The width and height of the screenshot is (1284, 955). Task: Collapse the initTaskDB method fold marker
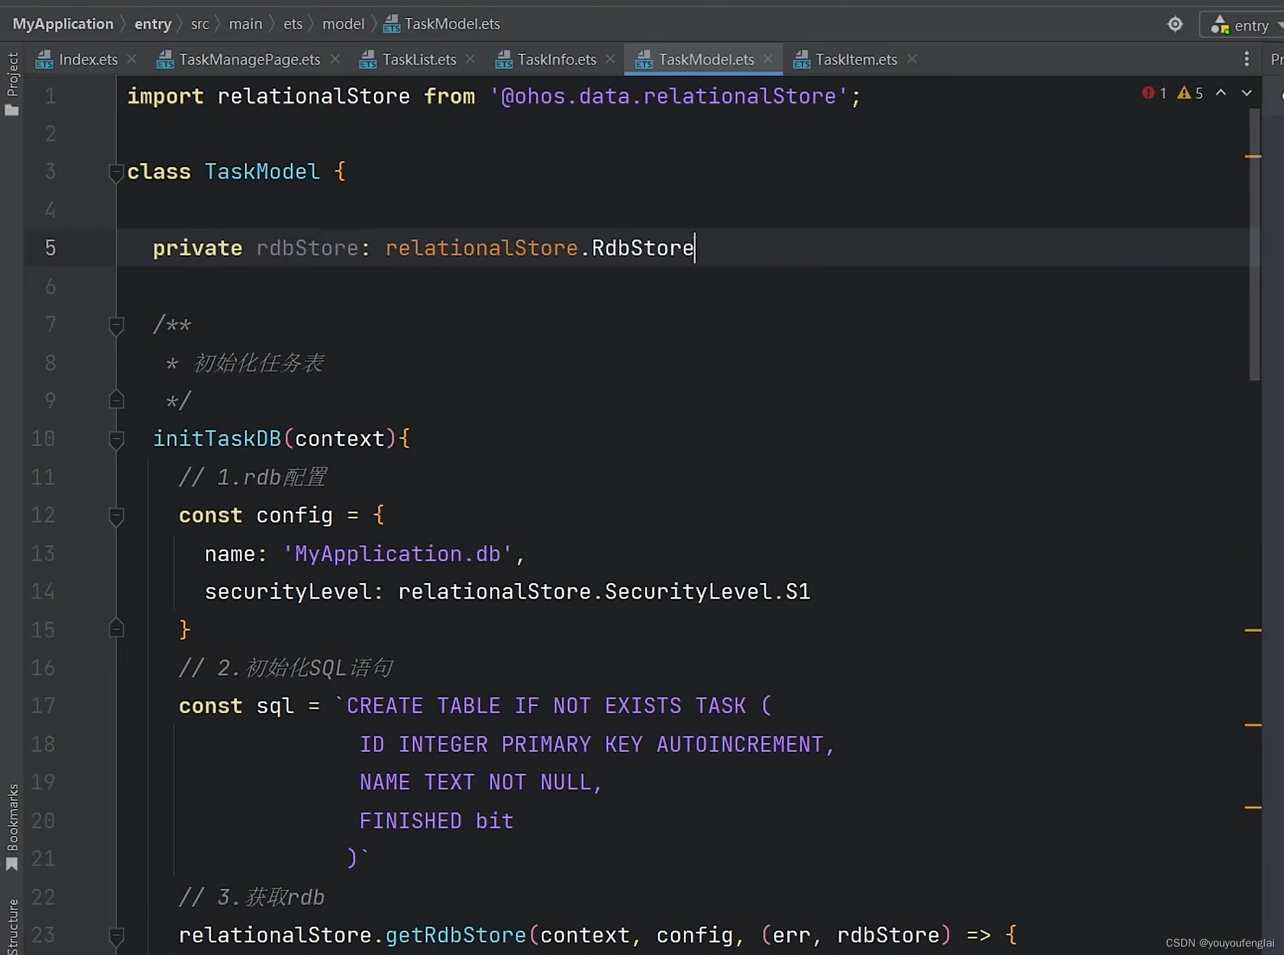pos(116,440)
